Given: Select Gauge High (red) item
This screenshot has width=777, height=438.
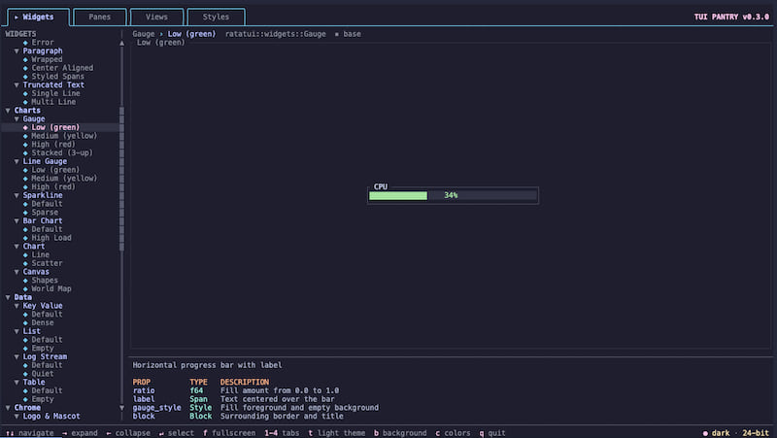Looking at the screenshot, I should [x=53, y=145].
